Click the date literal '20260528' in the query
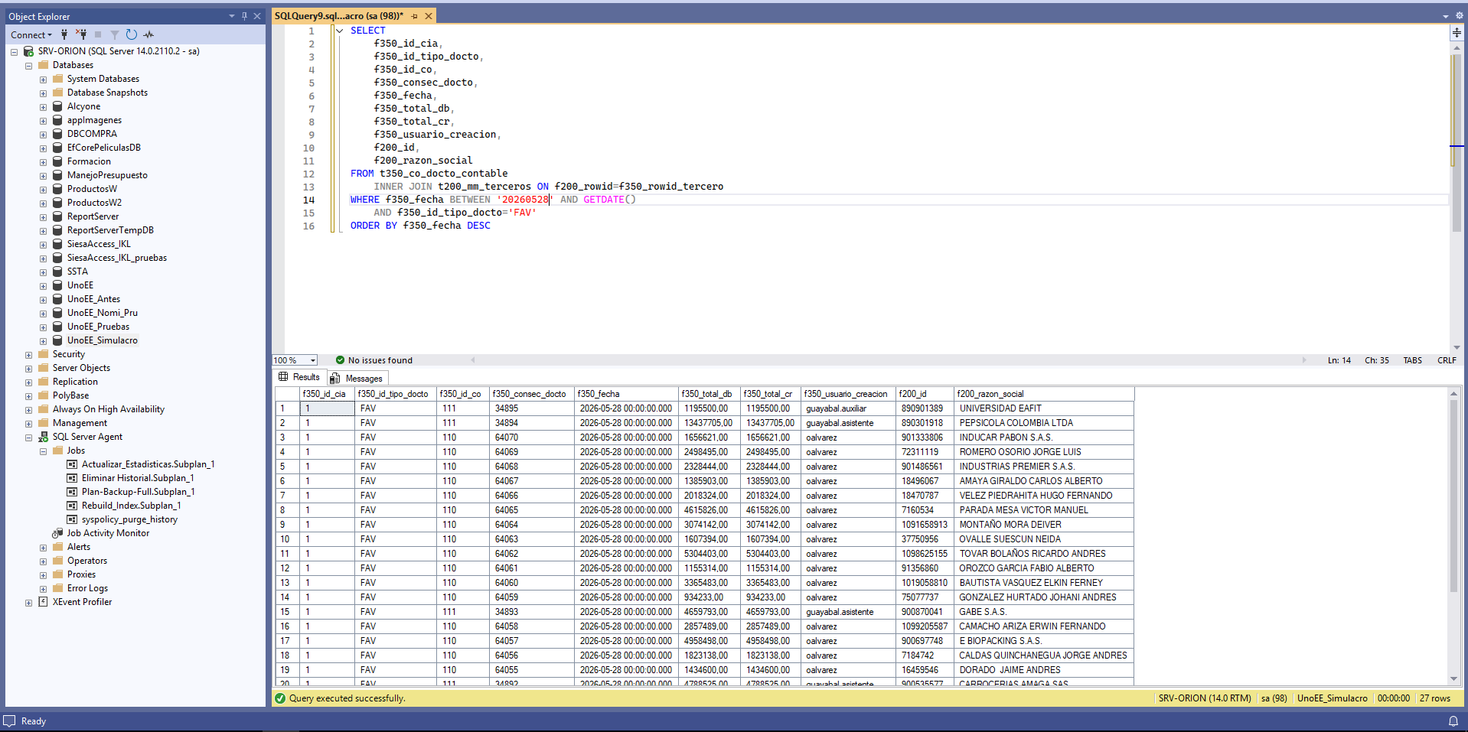The width and height of the screenshot is (1468, 732). click(x=525, y=200)
